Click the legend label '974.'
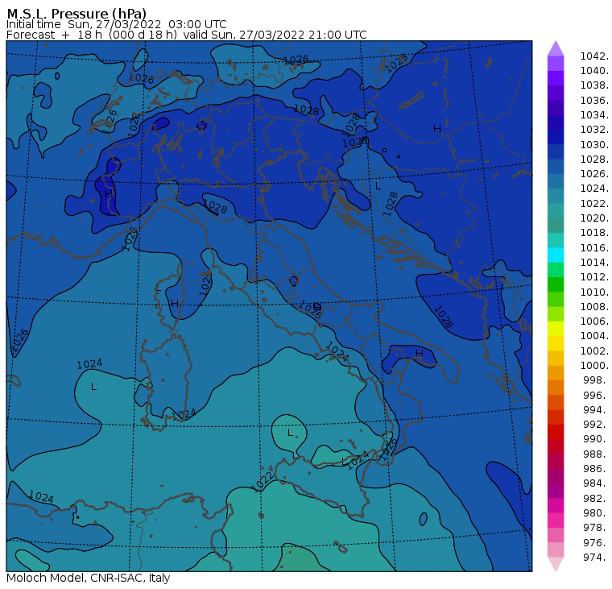This screenshot has width=612, height=589. click(596, 558)
